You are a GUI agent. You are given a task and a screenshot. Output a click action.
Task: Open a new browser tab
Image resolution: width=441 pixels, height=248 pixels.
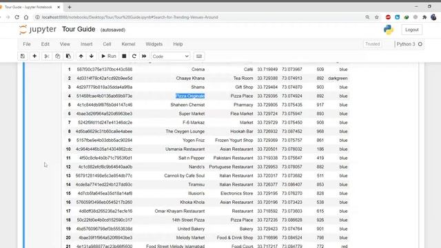pyautogui.click(x=69, y=7)
